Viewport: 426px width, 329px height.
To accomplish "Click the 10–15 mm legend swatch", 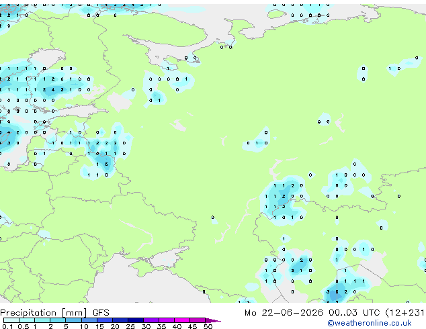I will pyautogui.click(x=89, y=320).
